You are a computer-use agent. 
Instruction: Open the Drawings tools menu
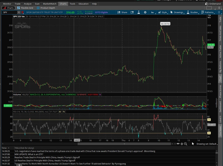[x=177, y=13]
